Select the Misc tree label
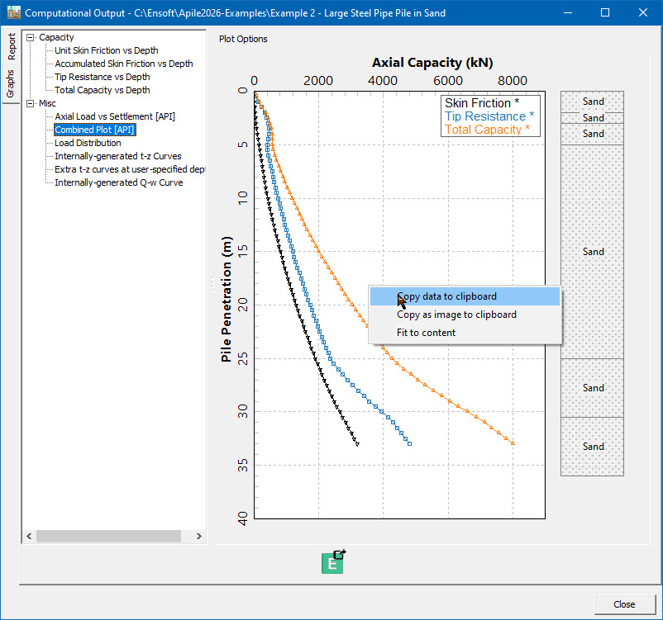 [47, 103]
